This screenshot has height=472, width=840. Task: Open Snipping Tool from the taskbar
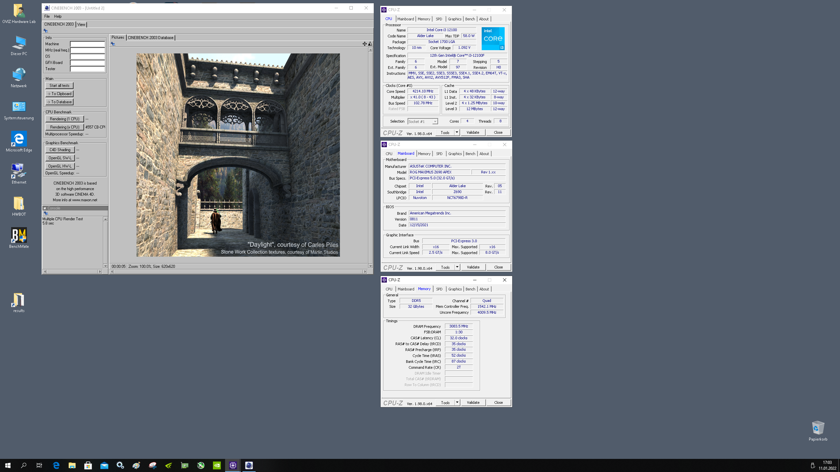pos(153,465)
